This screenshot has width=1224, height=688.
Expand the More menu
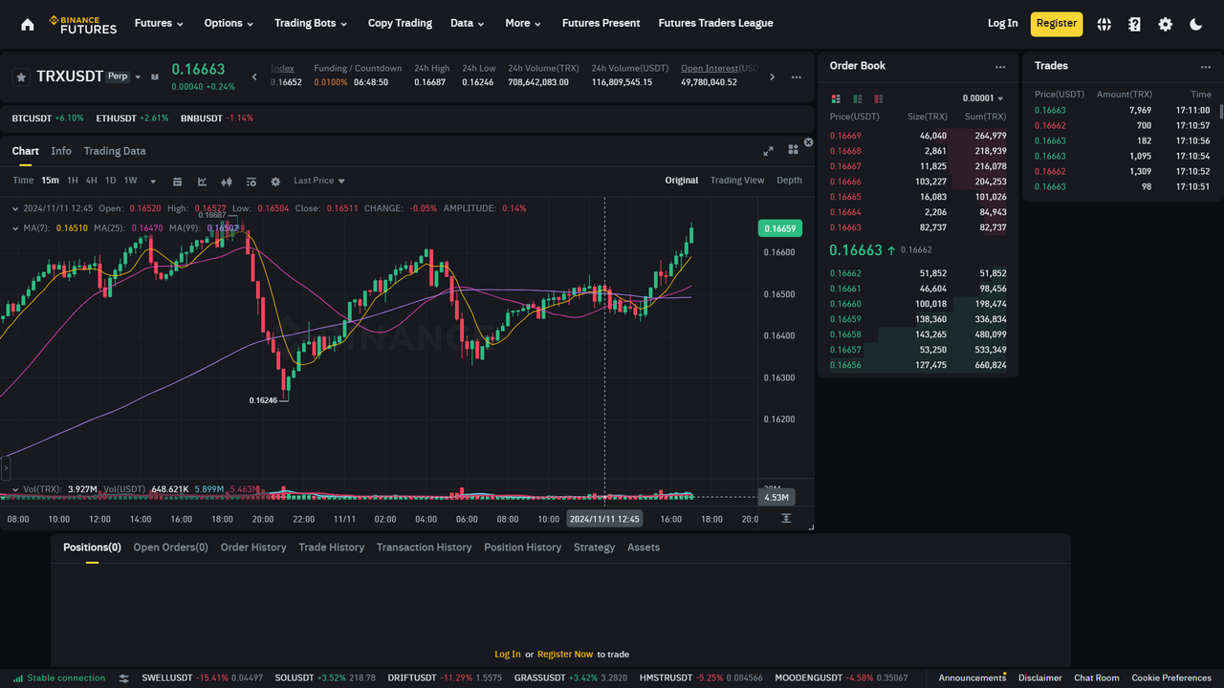coord(523,23)
